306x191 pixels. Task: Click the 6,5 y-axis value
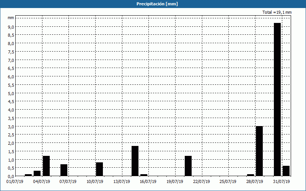point(11,68)
